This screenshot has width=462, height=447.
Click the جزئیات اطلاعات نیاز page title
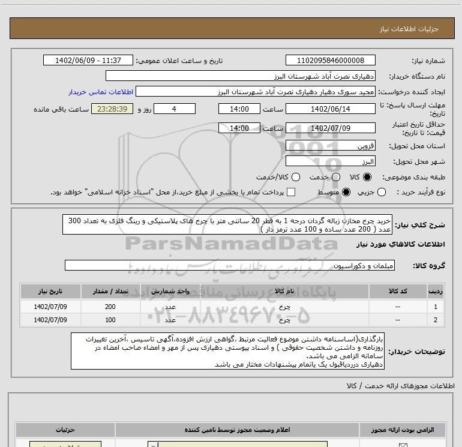pos(409,29)
